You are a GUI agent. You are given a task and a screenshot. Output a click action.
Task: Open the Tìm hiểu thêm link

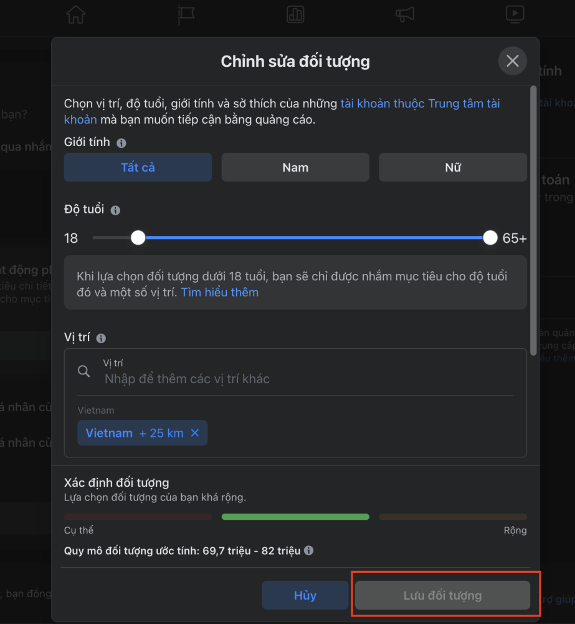pos(220,293)
